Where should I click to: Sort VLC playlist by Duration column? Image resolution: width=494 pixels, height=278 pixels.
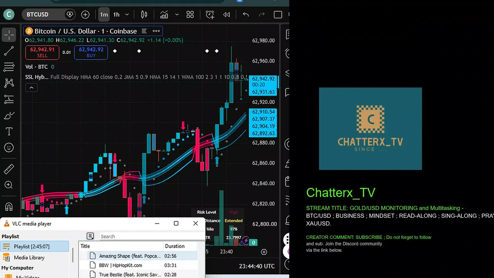pyautogui.click(x=180, y=246)
